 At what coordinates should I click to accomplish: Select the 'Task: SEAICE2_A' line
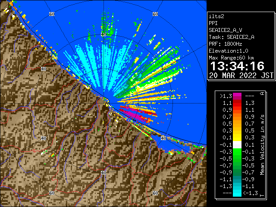click(232, 37)
